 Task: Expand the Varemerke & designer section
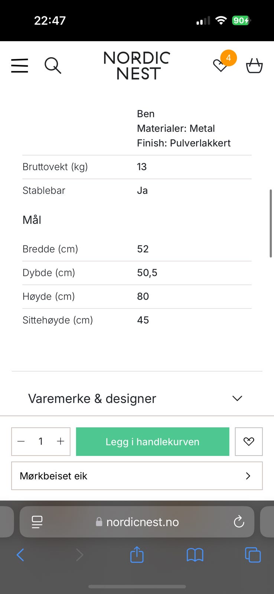click(137, 398)
